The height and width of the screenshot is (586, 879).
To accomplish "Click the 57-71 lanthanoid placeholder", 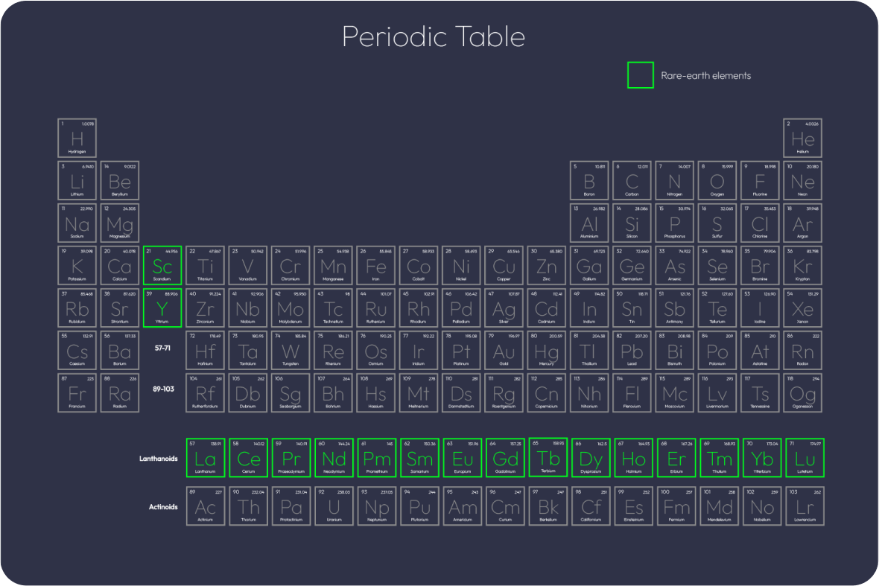I will click(x=164, y=348).
